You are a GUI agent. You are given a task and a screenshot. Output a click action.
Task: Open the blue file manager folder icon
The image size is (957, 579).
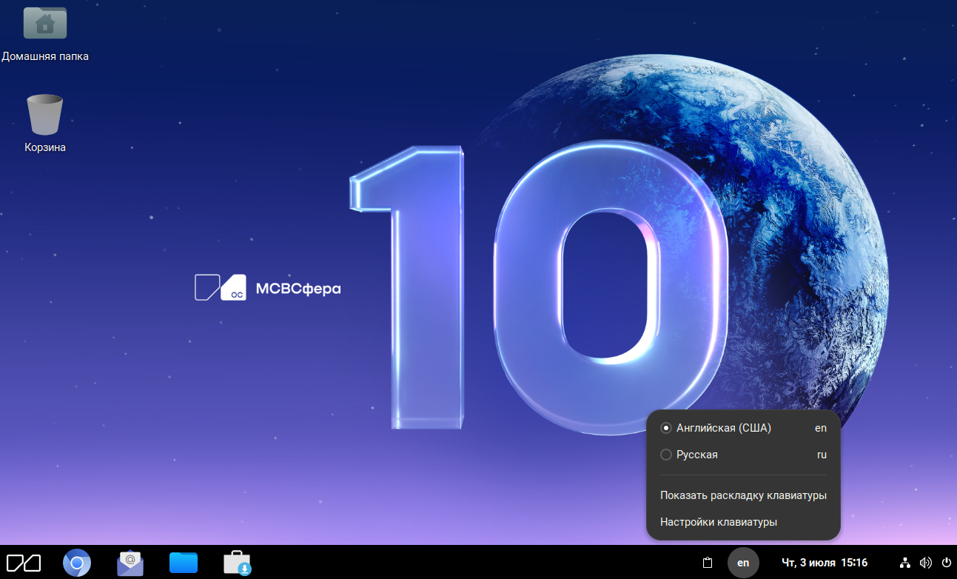(184, 563)
